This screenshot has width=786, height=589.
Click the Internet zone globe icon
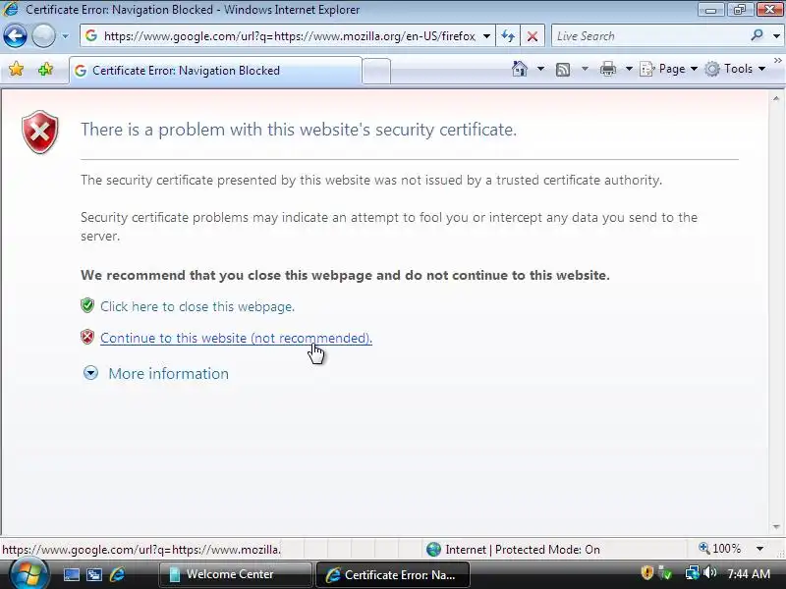pos(433,550)
